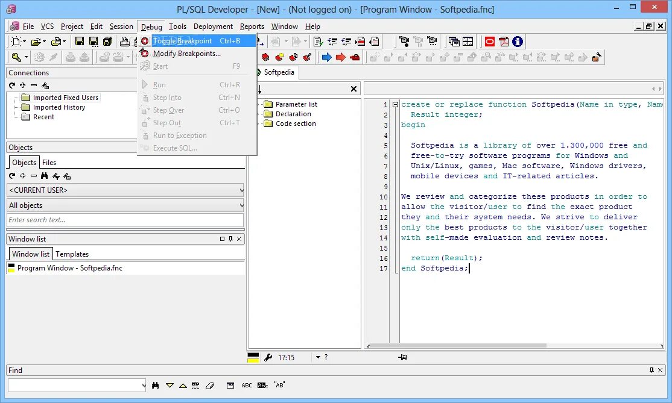Click the first red books icon
672x403 pixels.
tap(265, 57)
